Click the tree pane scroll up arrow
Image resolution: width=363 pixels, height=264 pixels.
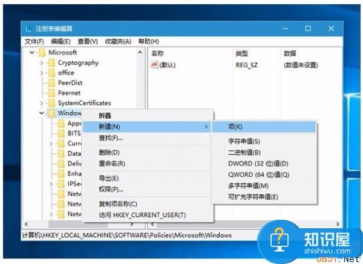(x=140, y=53)
